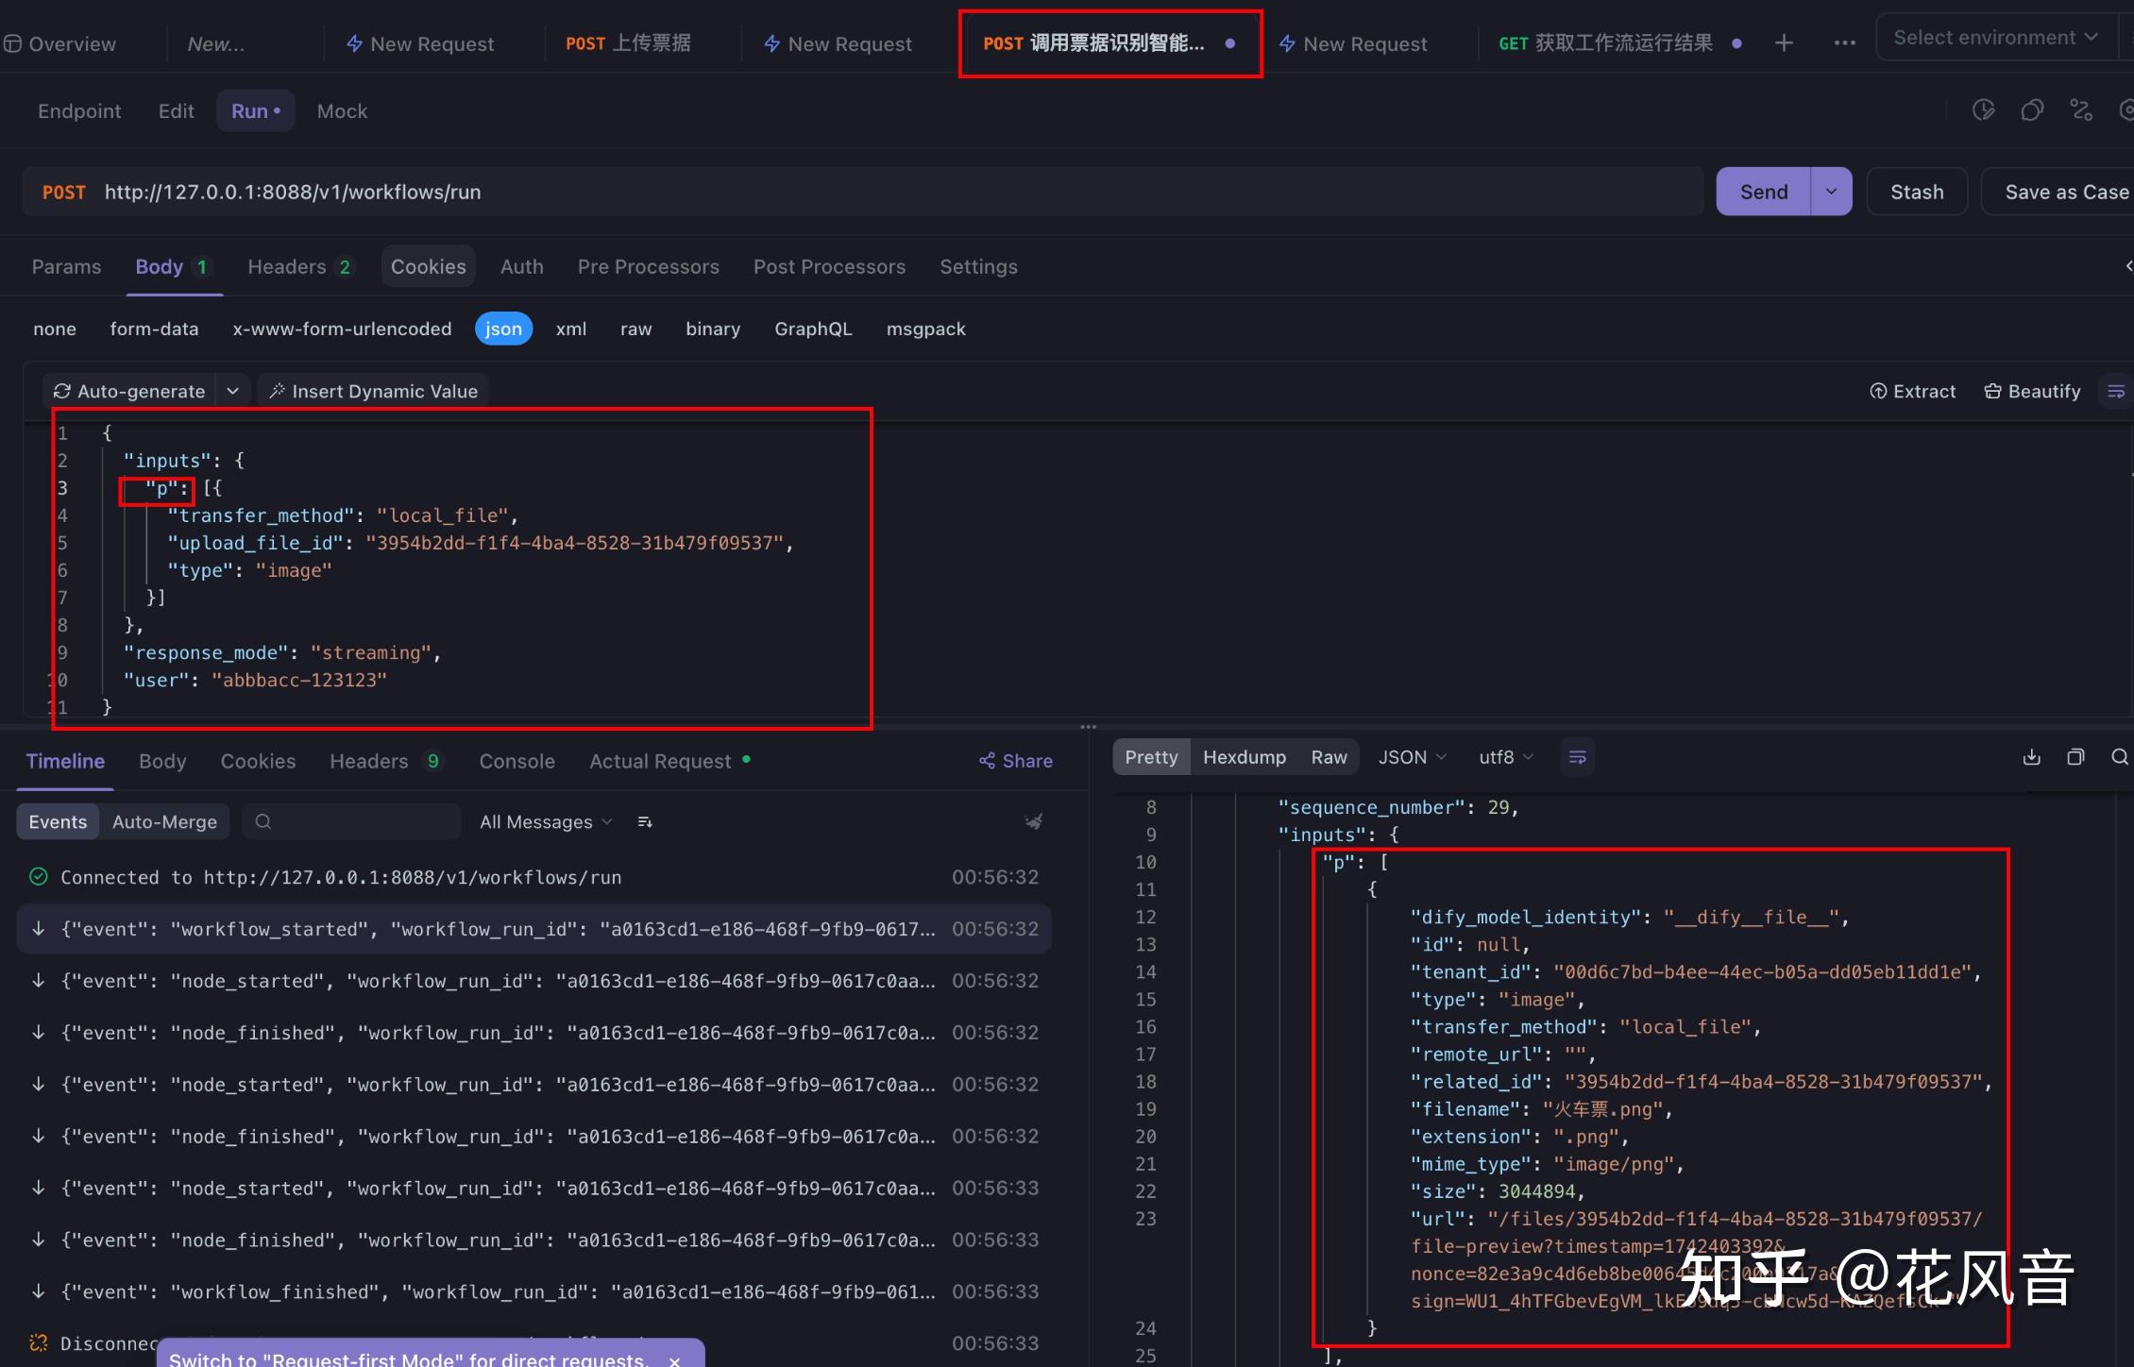The image size is (2134, 1367).
Task: Switch response view to Hexdump
Action: (1244, 756)
